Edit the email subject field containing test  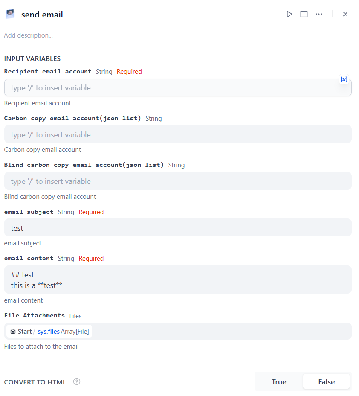[178, 228]
